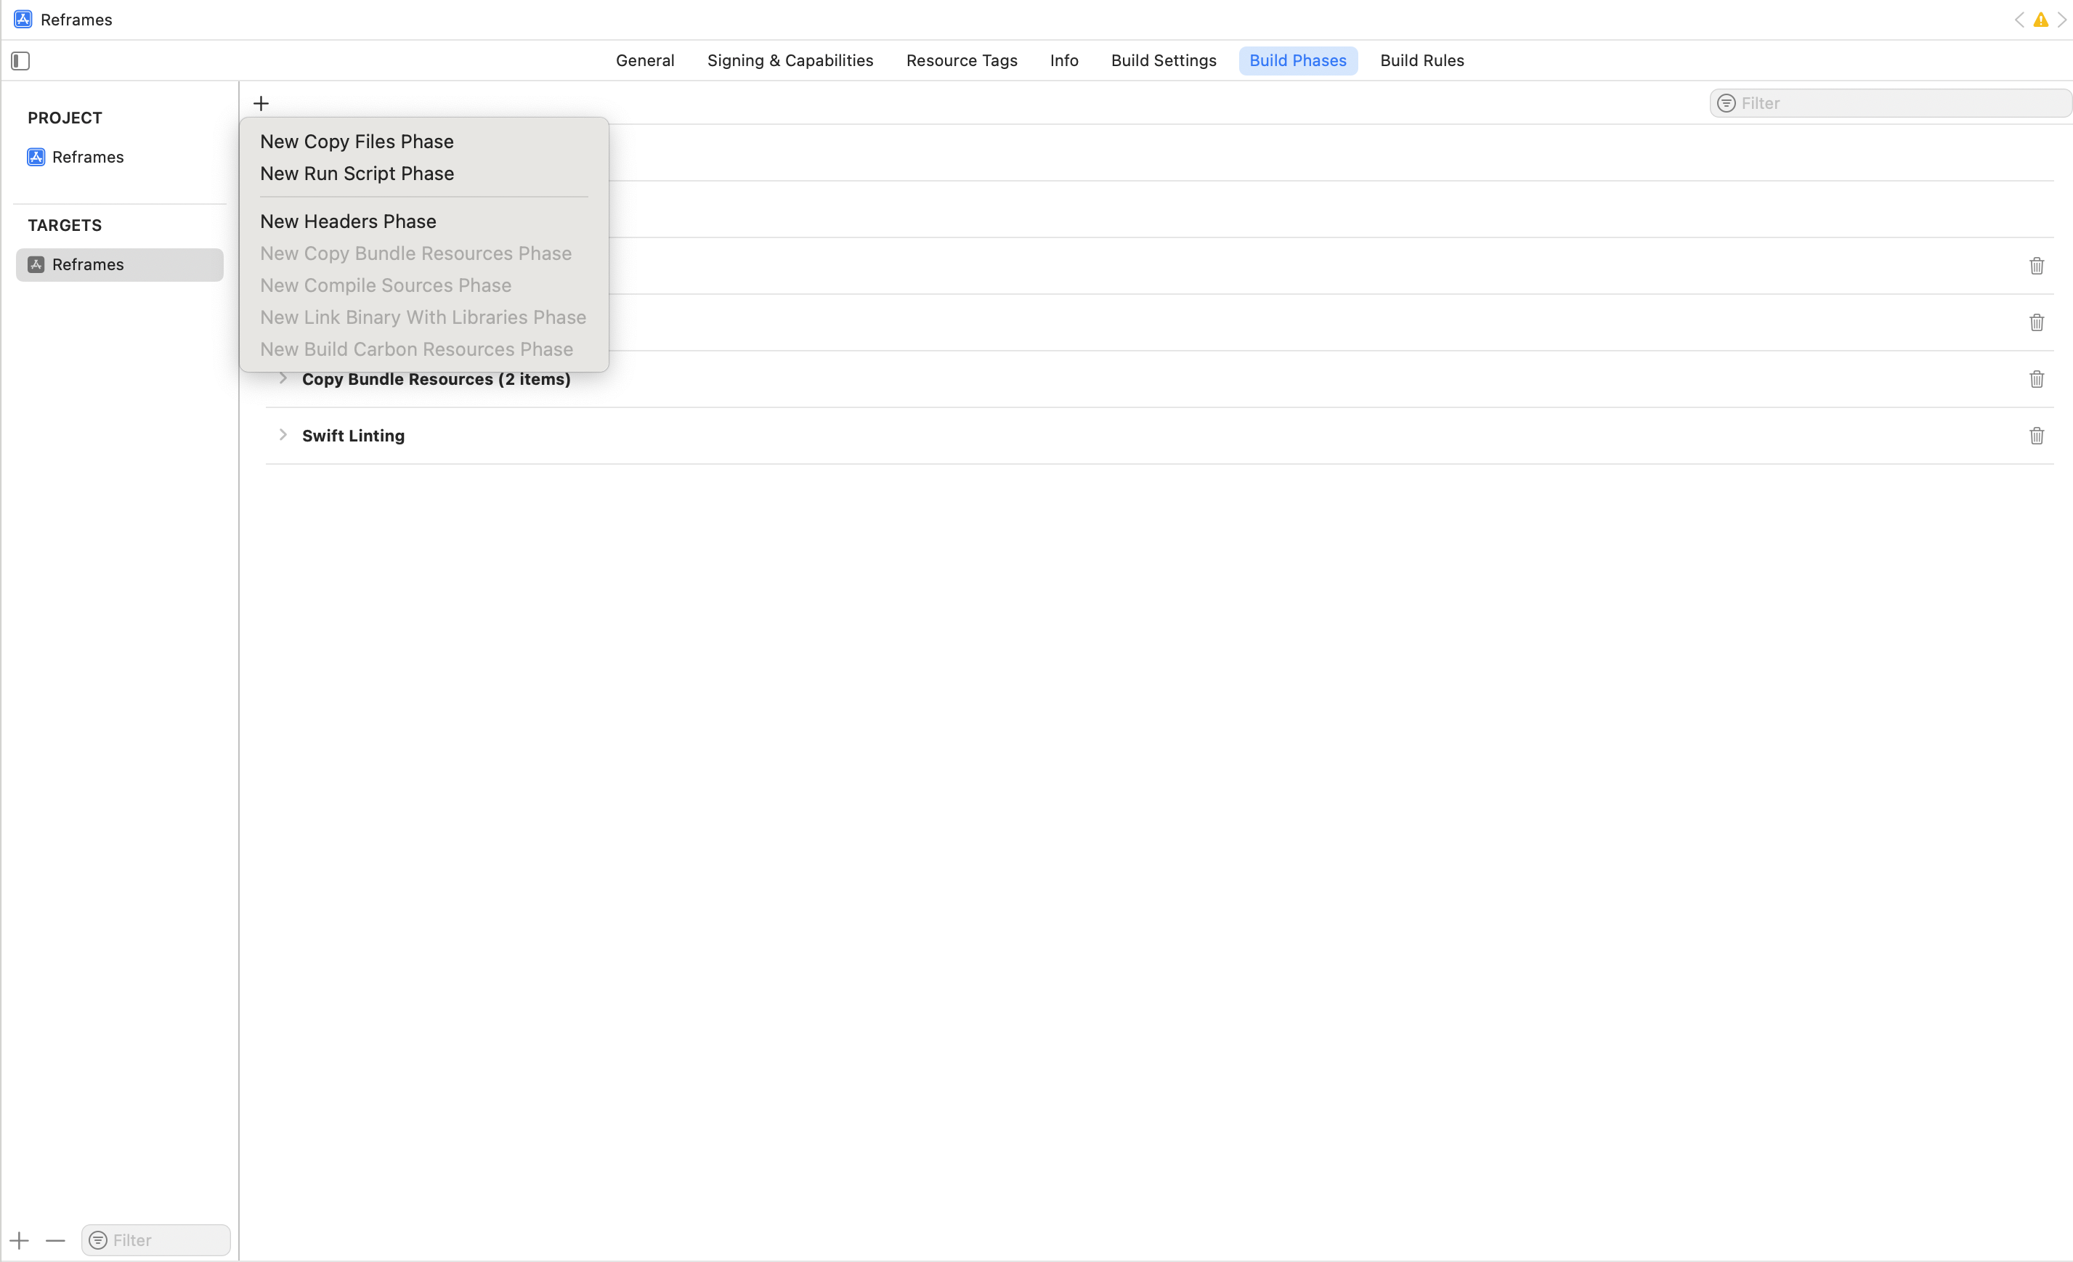Click the filter icon in the top-right search field
The image size is (2073, 1262).
tap(1726, 103)
